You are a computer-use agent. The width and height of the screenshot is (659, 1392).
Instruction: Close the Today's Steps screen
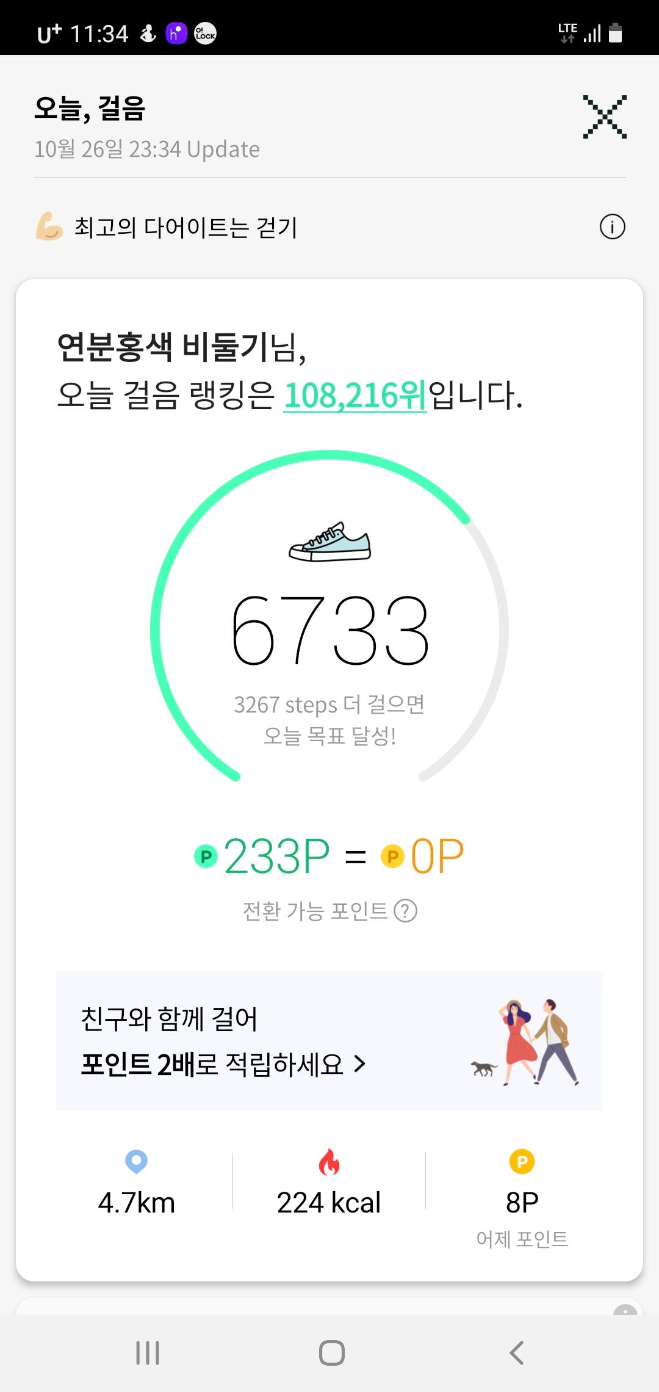click(604, 117)
